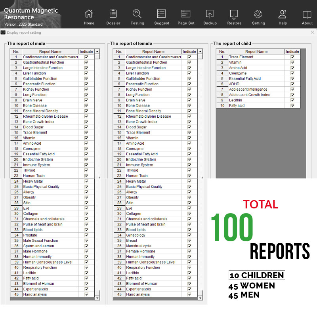Viewport: 317px width, 317px height.
Task: Toggle female Gynecology indicate checkbox
Action: point(189,235)
